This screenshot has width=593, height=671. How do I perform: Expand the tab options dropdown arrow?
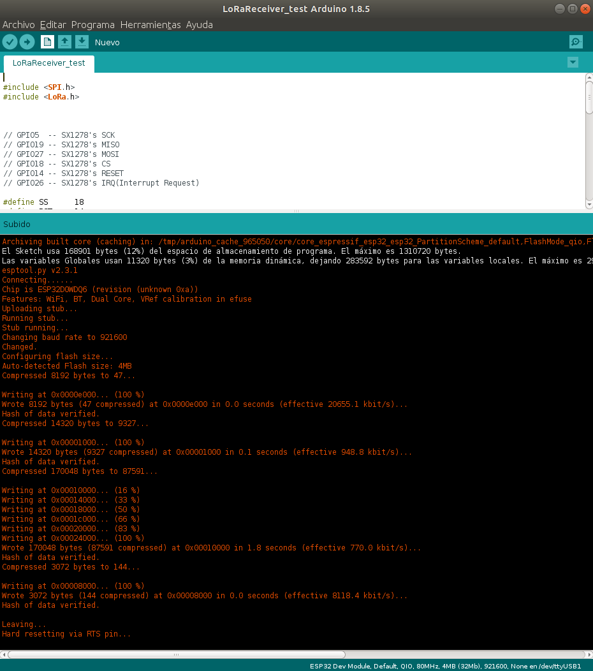click(573, 63)
